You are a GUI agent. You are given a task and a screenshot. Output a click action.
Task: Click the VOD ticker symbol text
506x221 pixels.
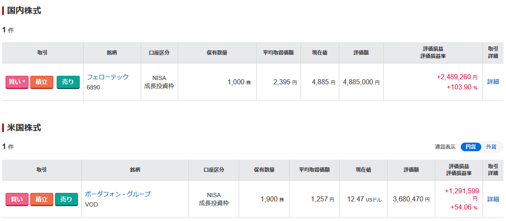pyautogui.click(x=92, y=204)
